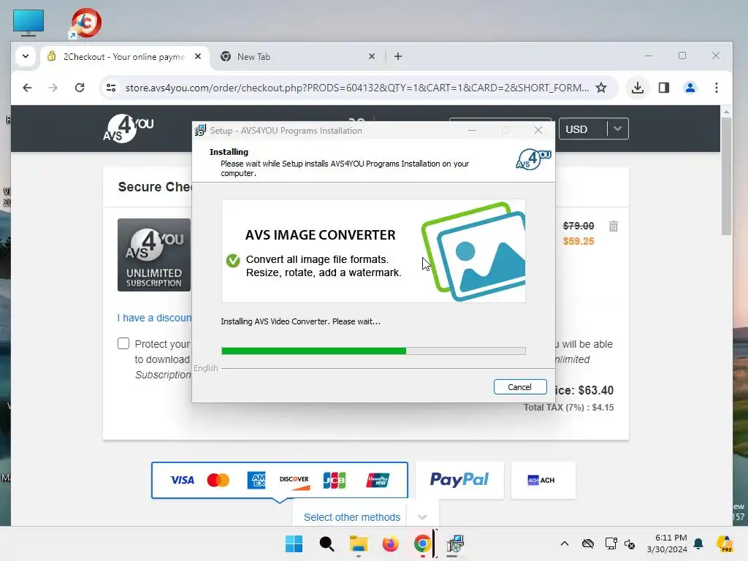Remove the cart item with the trash icon
Image resolution: width=748 pixels, height=561 pixels.
coord(614,226)
